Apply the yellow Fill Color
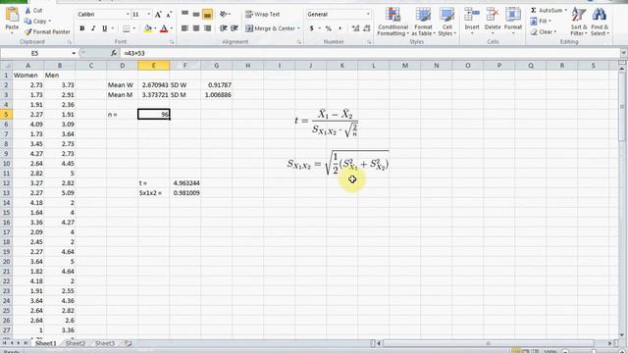Image resolution: width=628 pixels, height=353 pixels. point(148,28)
